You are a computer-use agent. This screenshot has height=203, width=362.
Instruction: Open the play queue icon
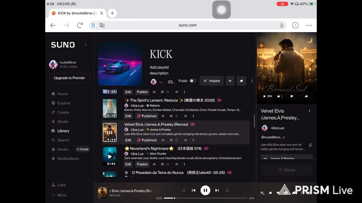(x=262, y=193)
